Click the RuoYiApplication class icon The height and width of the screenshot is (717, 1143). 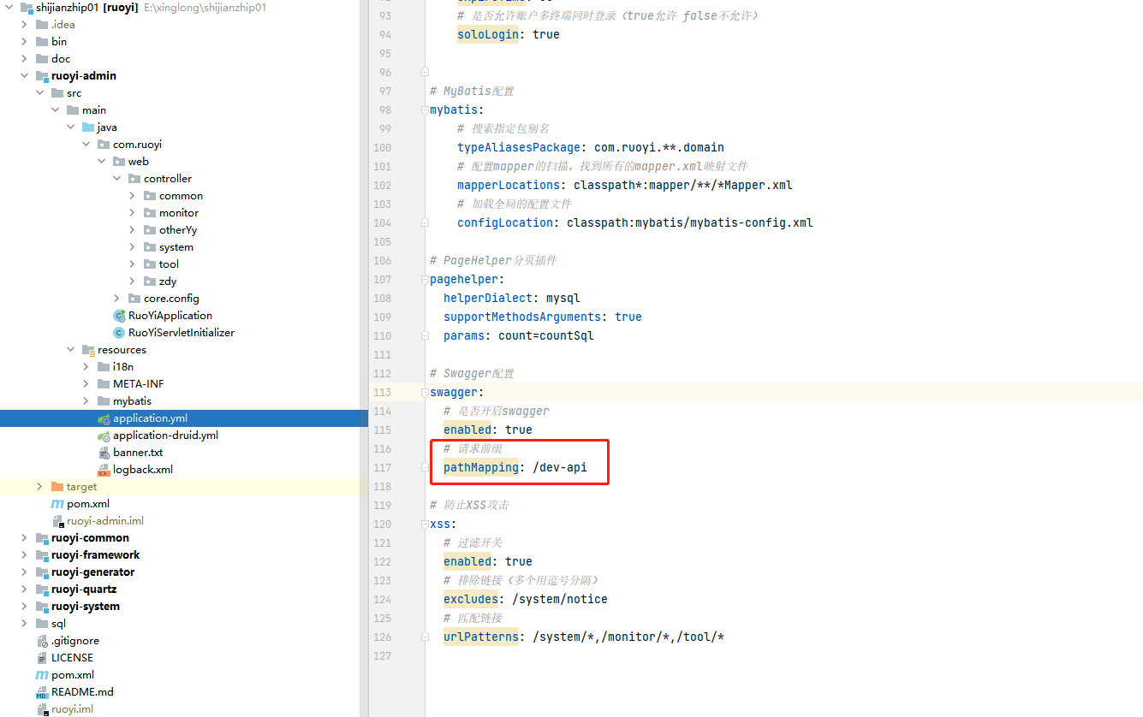[119, 316]
